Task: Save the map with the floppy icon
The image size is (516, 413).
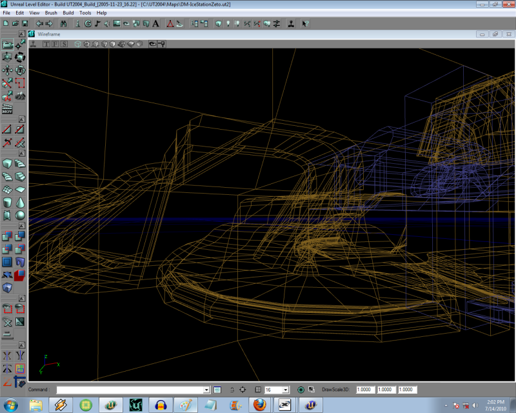Action: (x=25, y=24)
